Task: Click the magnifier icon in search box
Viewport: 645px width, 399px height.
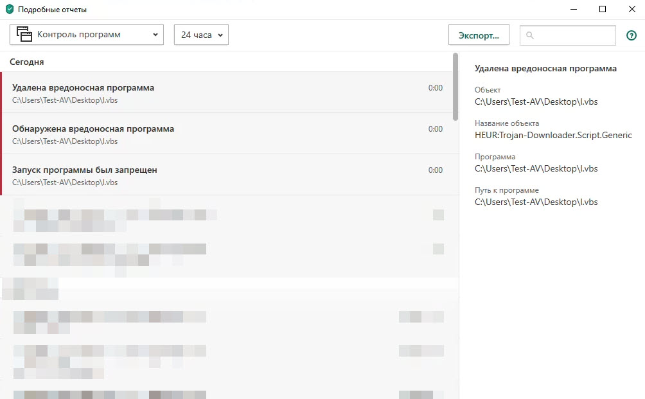Action: (530, 36)
